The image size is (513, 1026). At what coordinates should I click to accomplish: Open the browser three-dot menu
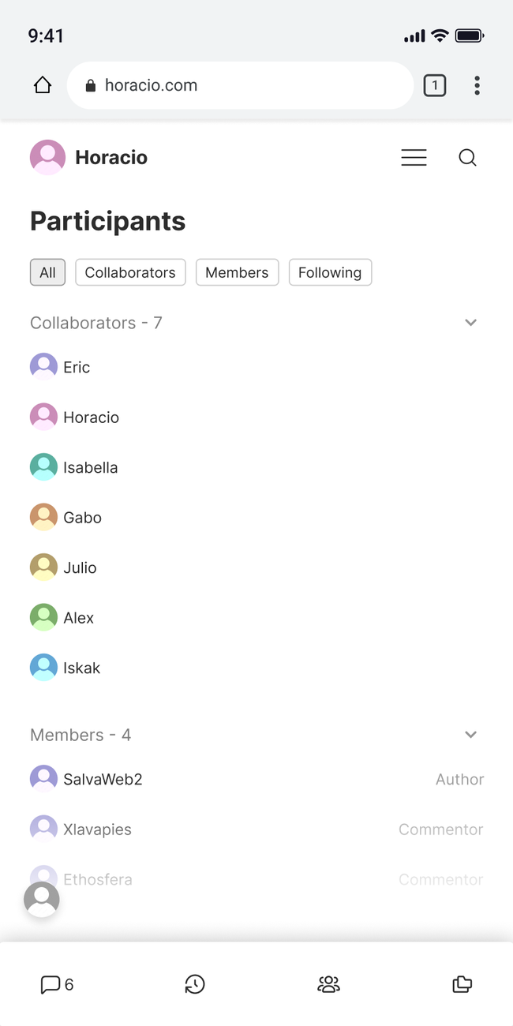pyautogui.click(x=477, y=85)
